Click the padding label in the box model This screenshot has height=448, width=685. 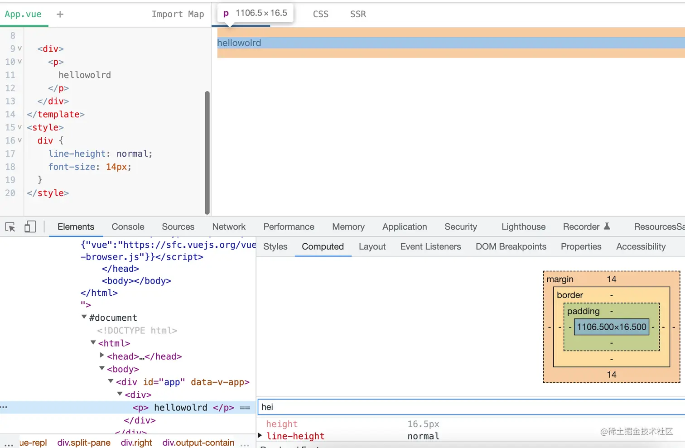click(583, 311)
